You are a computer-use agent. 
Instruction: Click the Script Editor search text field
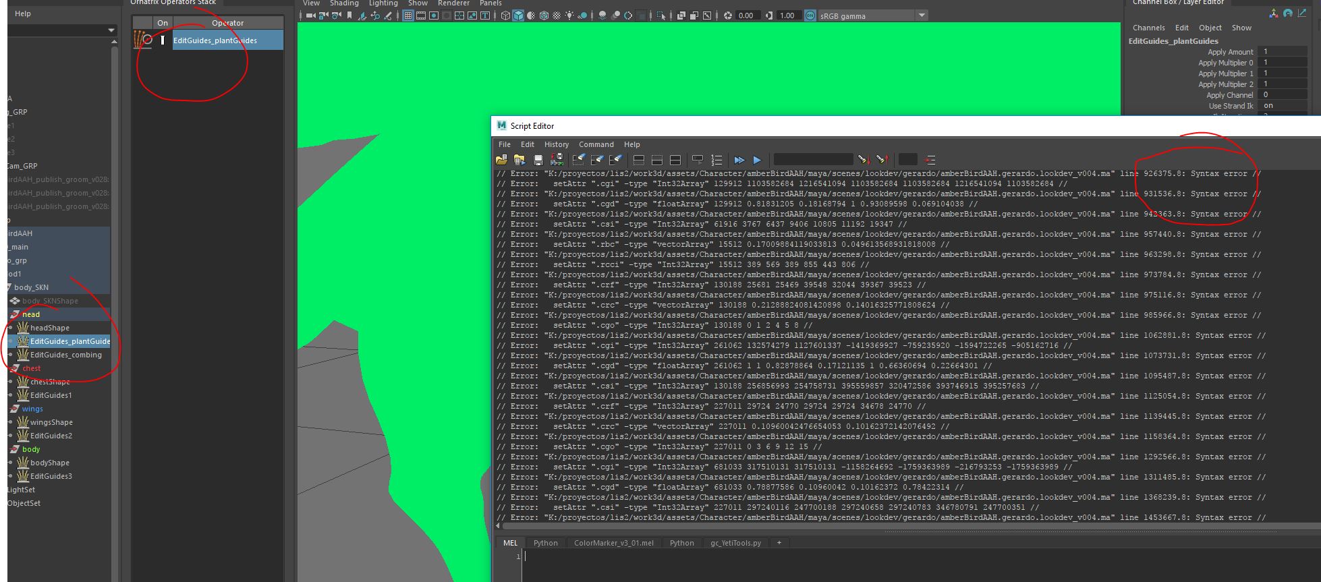coord(813,160)
